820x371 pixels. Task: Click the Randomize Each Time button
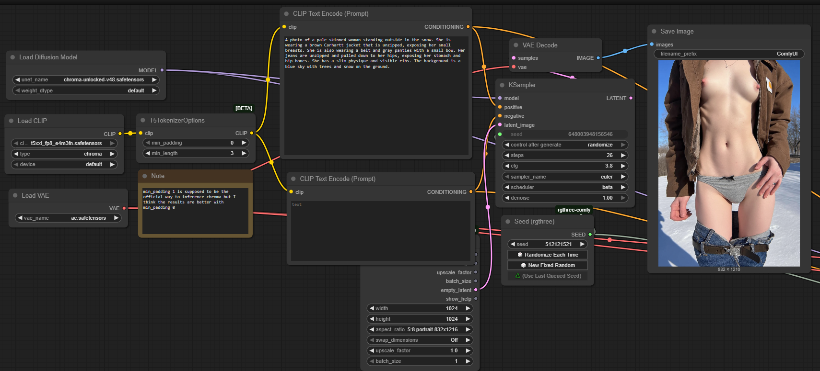[548, 255]
